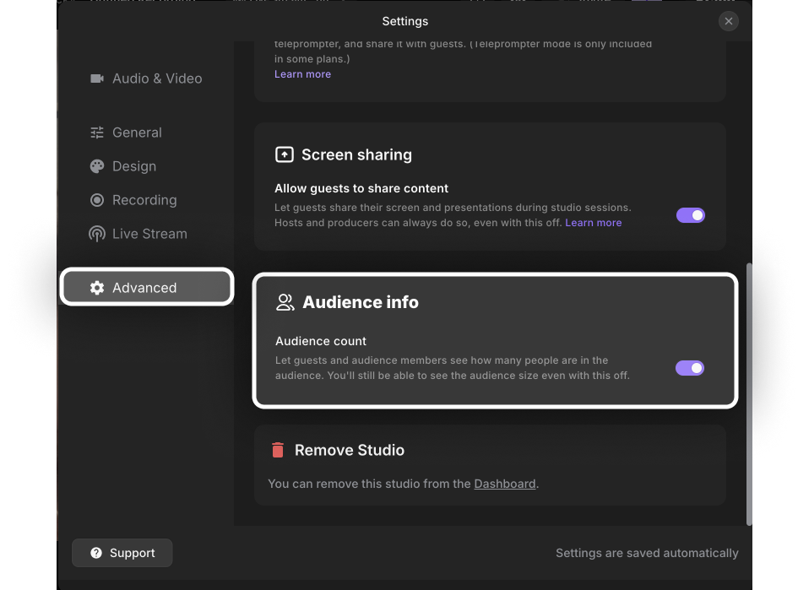Viewport: 798px width, 590px height.
Task: Go to General settings
Action: (x=137, y=133)
